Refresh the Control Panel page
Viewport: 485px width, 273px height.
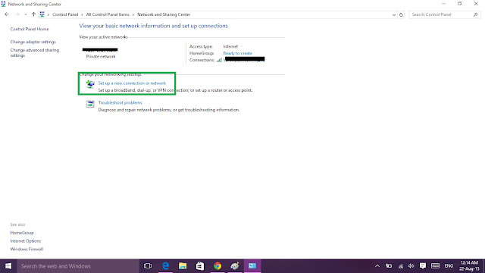tap(401, 14)
